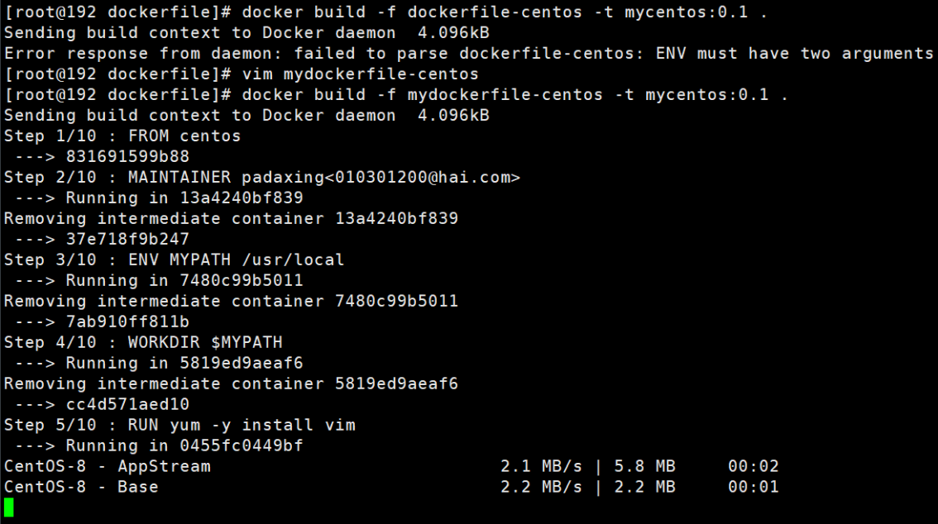Click the first docker build command line
Screen dimensions: 938x524
click(385, 12)
